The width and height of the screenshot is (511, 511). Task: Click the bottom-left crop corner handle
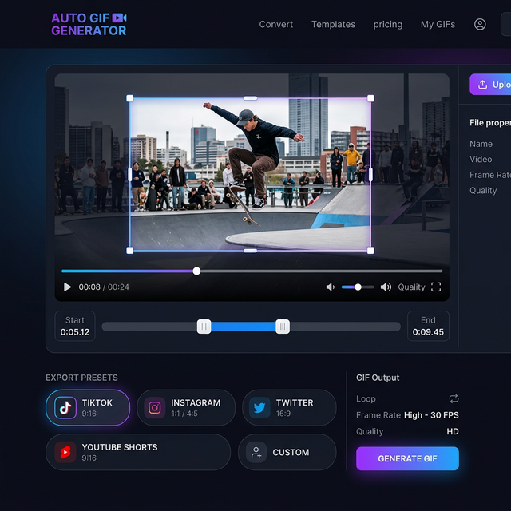pos(129,250)
